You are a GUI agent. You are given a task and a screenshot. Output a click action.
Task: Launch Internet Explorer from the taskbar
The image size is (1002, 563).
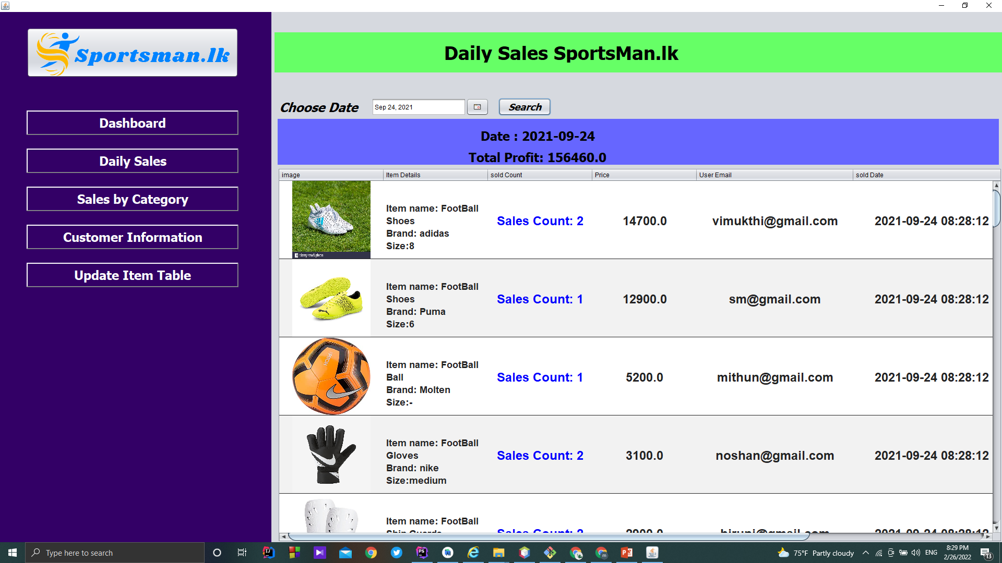tap(473, 553)
